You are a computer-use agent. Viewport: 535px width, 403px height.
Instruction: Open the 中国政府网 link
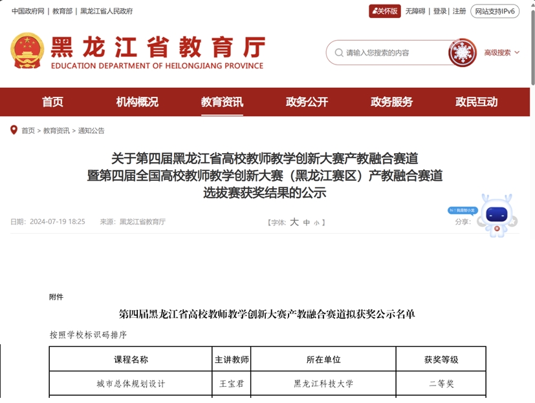pos(28,11)
